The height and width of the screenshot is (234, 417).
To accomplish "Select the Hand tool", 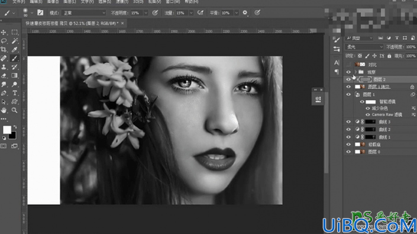I will 4,110.
